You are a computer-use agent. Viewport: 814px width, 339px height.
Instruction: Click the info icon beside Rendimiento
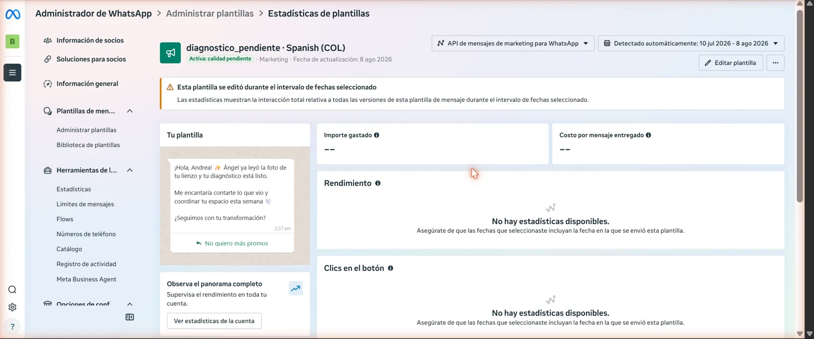pos(377,183)
